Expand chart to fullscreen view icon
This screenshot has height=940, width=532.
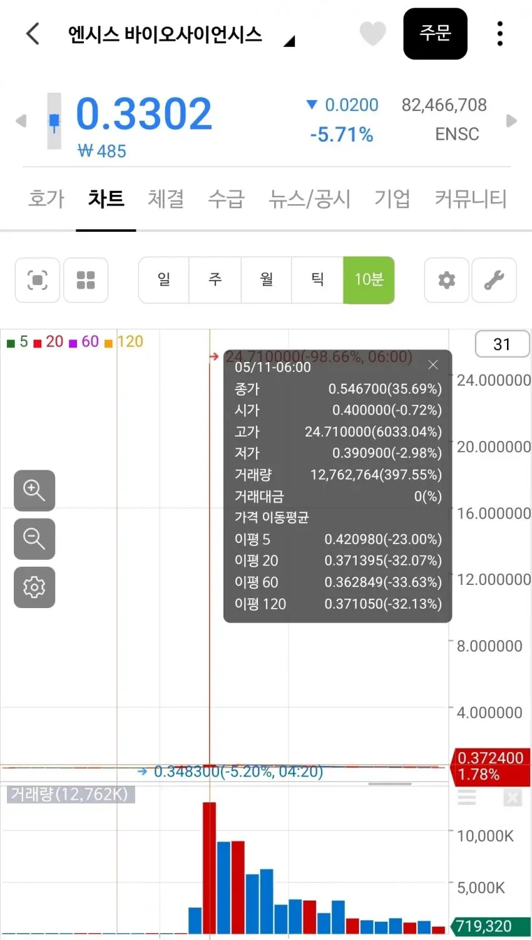(x=38, y=280)
